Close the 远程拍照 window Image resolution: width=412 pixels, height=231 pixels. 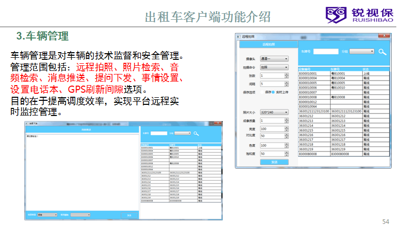coord(384,35)
